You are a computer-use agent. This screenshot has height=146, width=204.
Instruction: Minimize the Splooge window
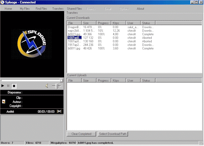pos(192,2)
